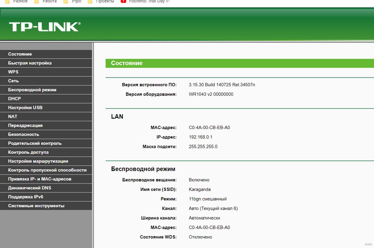This screenshot has width=374, height=248.
Task: Click the IP address 192.168.0.1
Action: tap(201, 137)
